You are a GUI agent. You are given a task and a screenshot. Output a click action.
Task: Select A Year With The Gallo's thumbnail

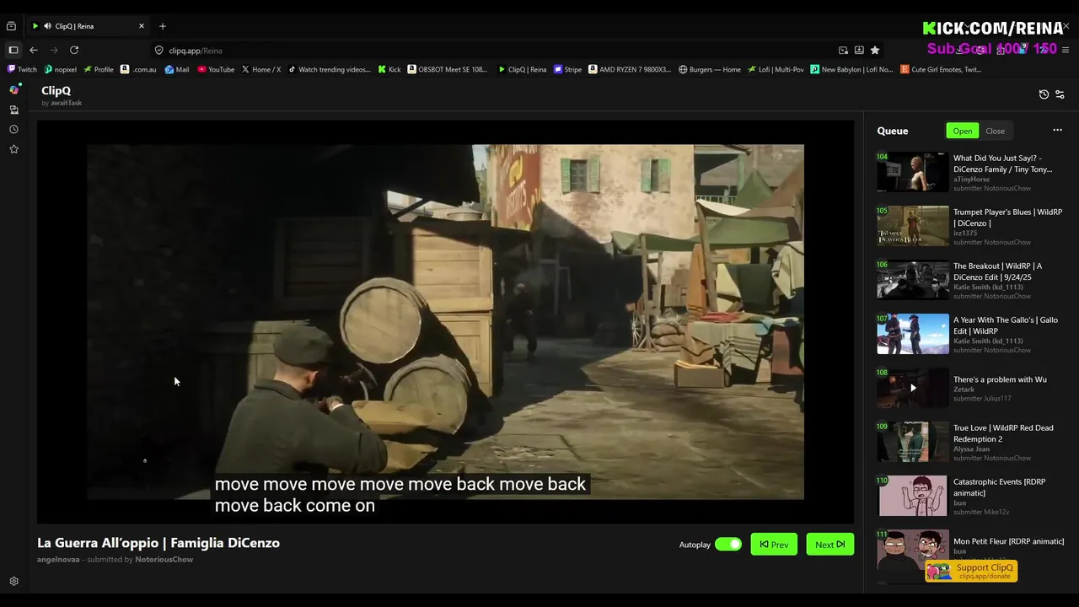(x=912, y=334)
